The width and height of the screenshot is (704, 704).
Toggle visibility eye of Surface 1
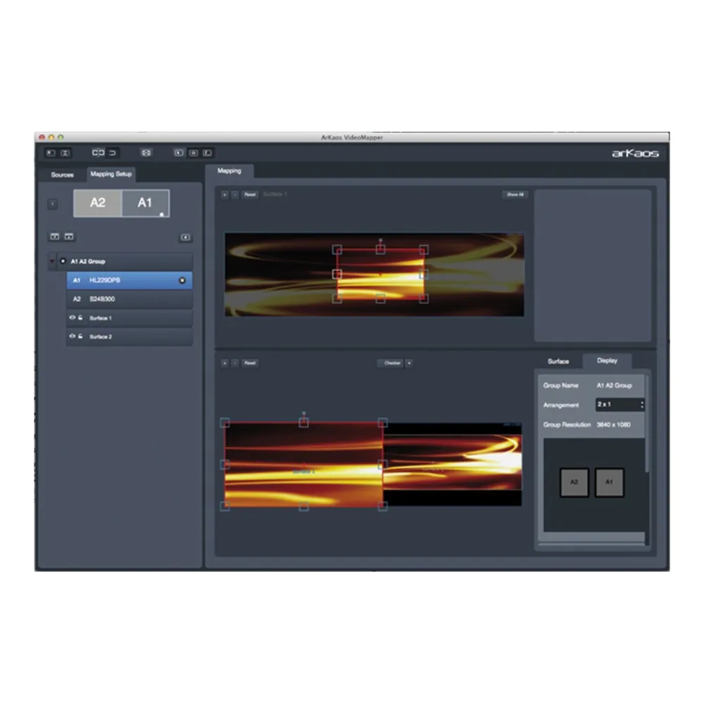coord(72,318)
